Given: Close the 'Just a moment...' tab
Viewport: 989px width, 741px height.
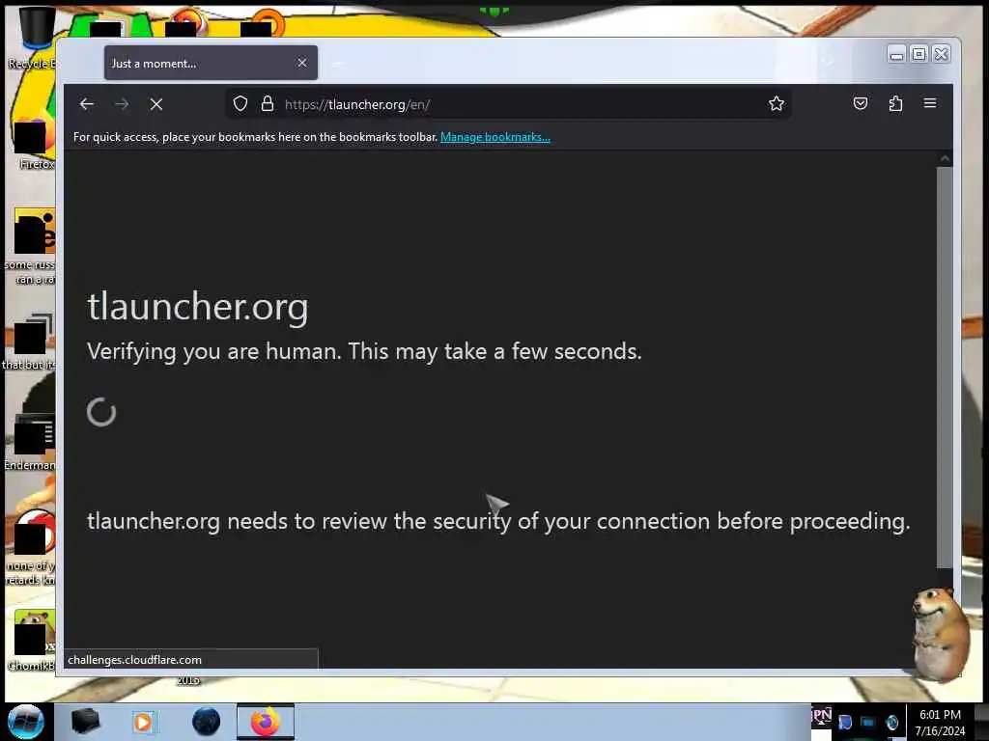Looking at the screenshot, I should (x=302, y=63).
